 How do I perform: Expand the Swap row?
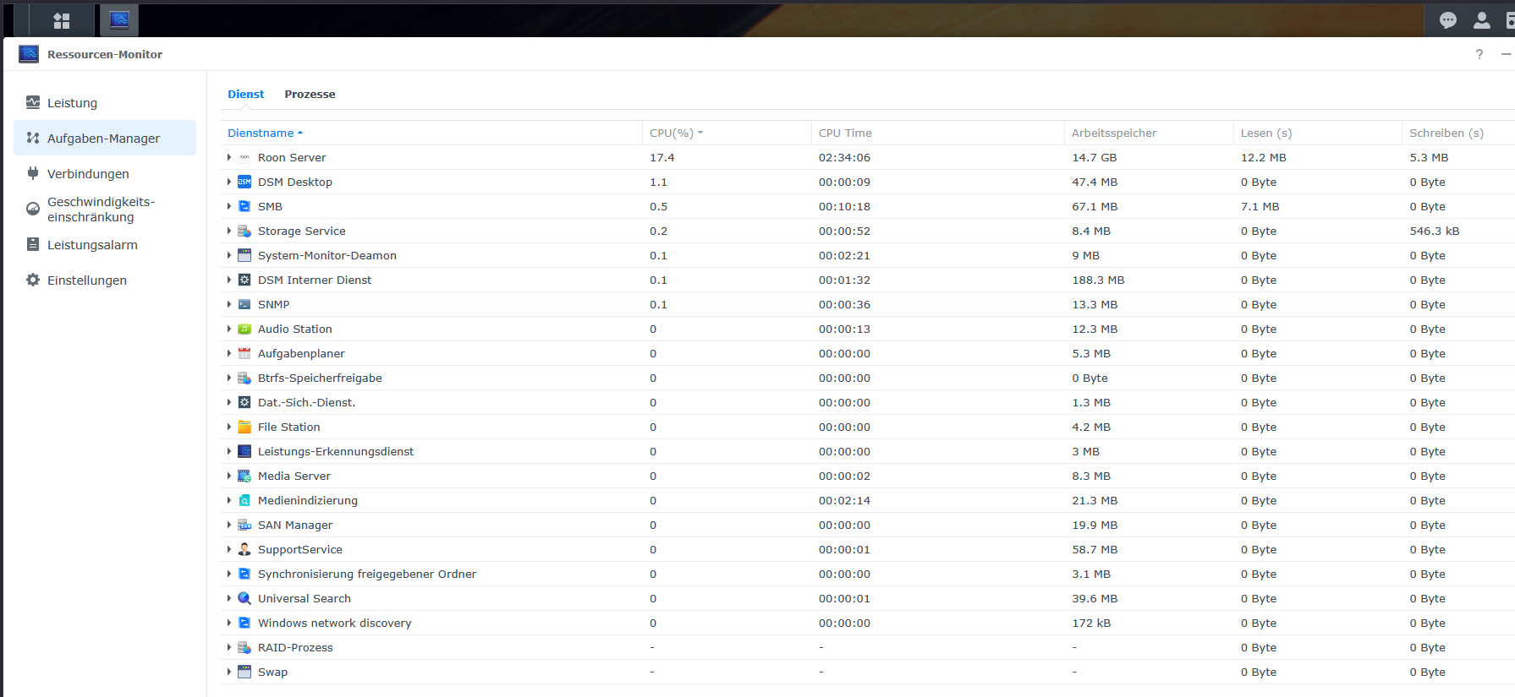[x=229, y=672]
